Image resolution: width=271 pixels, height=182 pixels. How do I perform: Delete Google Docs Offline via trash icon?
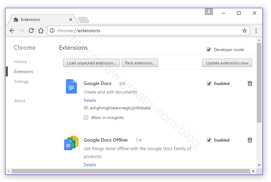pyautogui.click(x=250, y=140)
